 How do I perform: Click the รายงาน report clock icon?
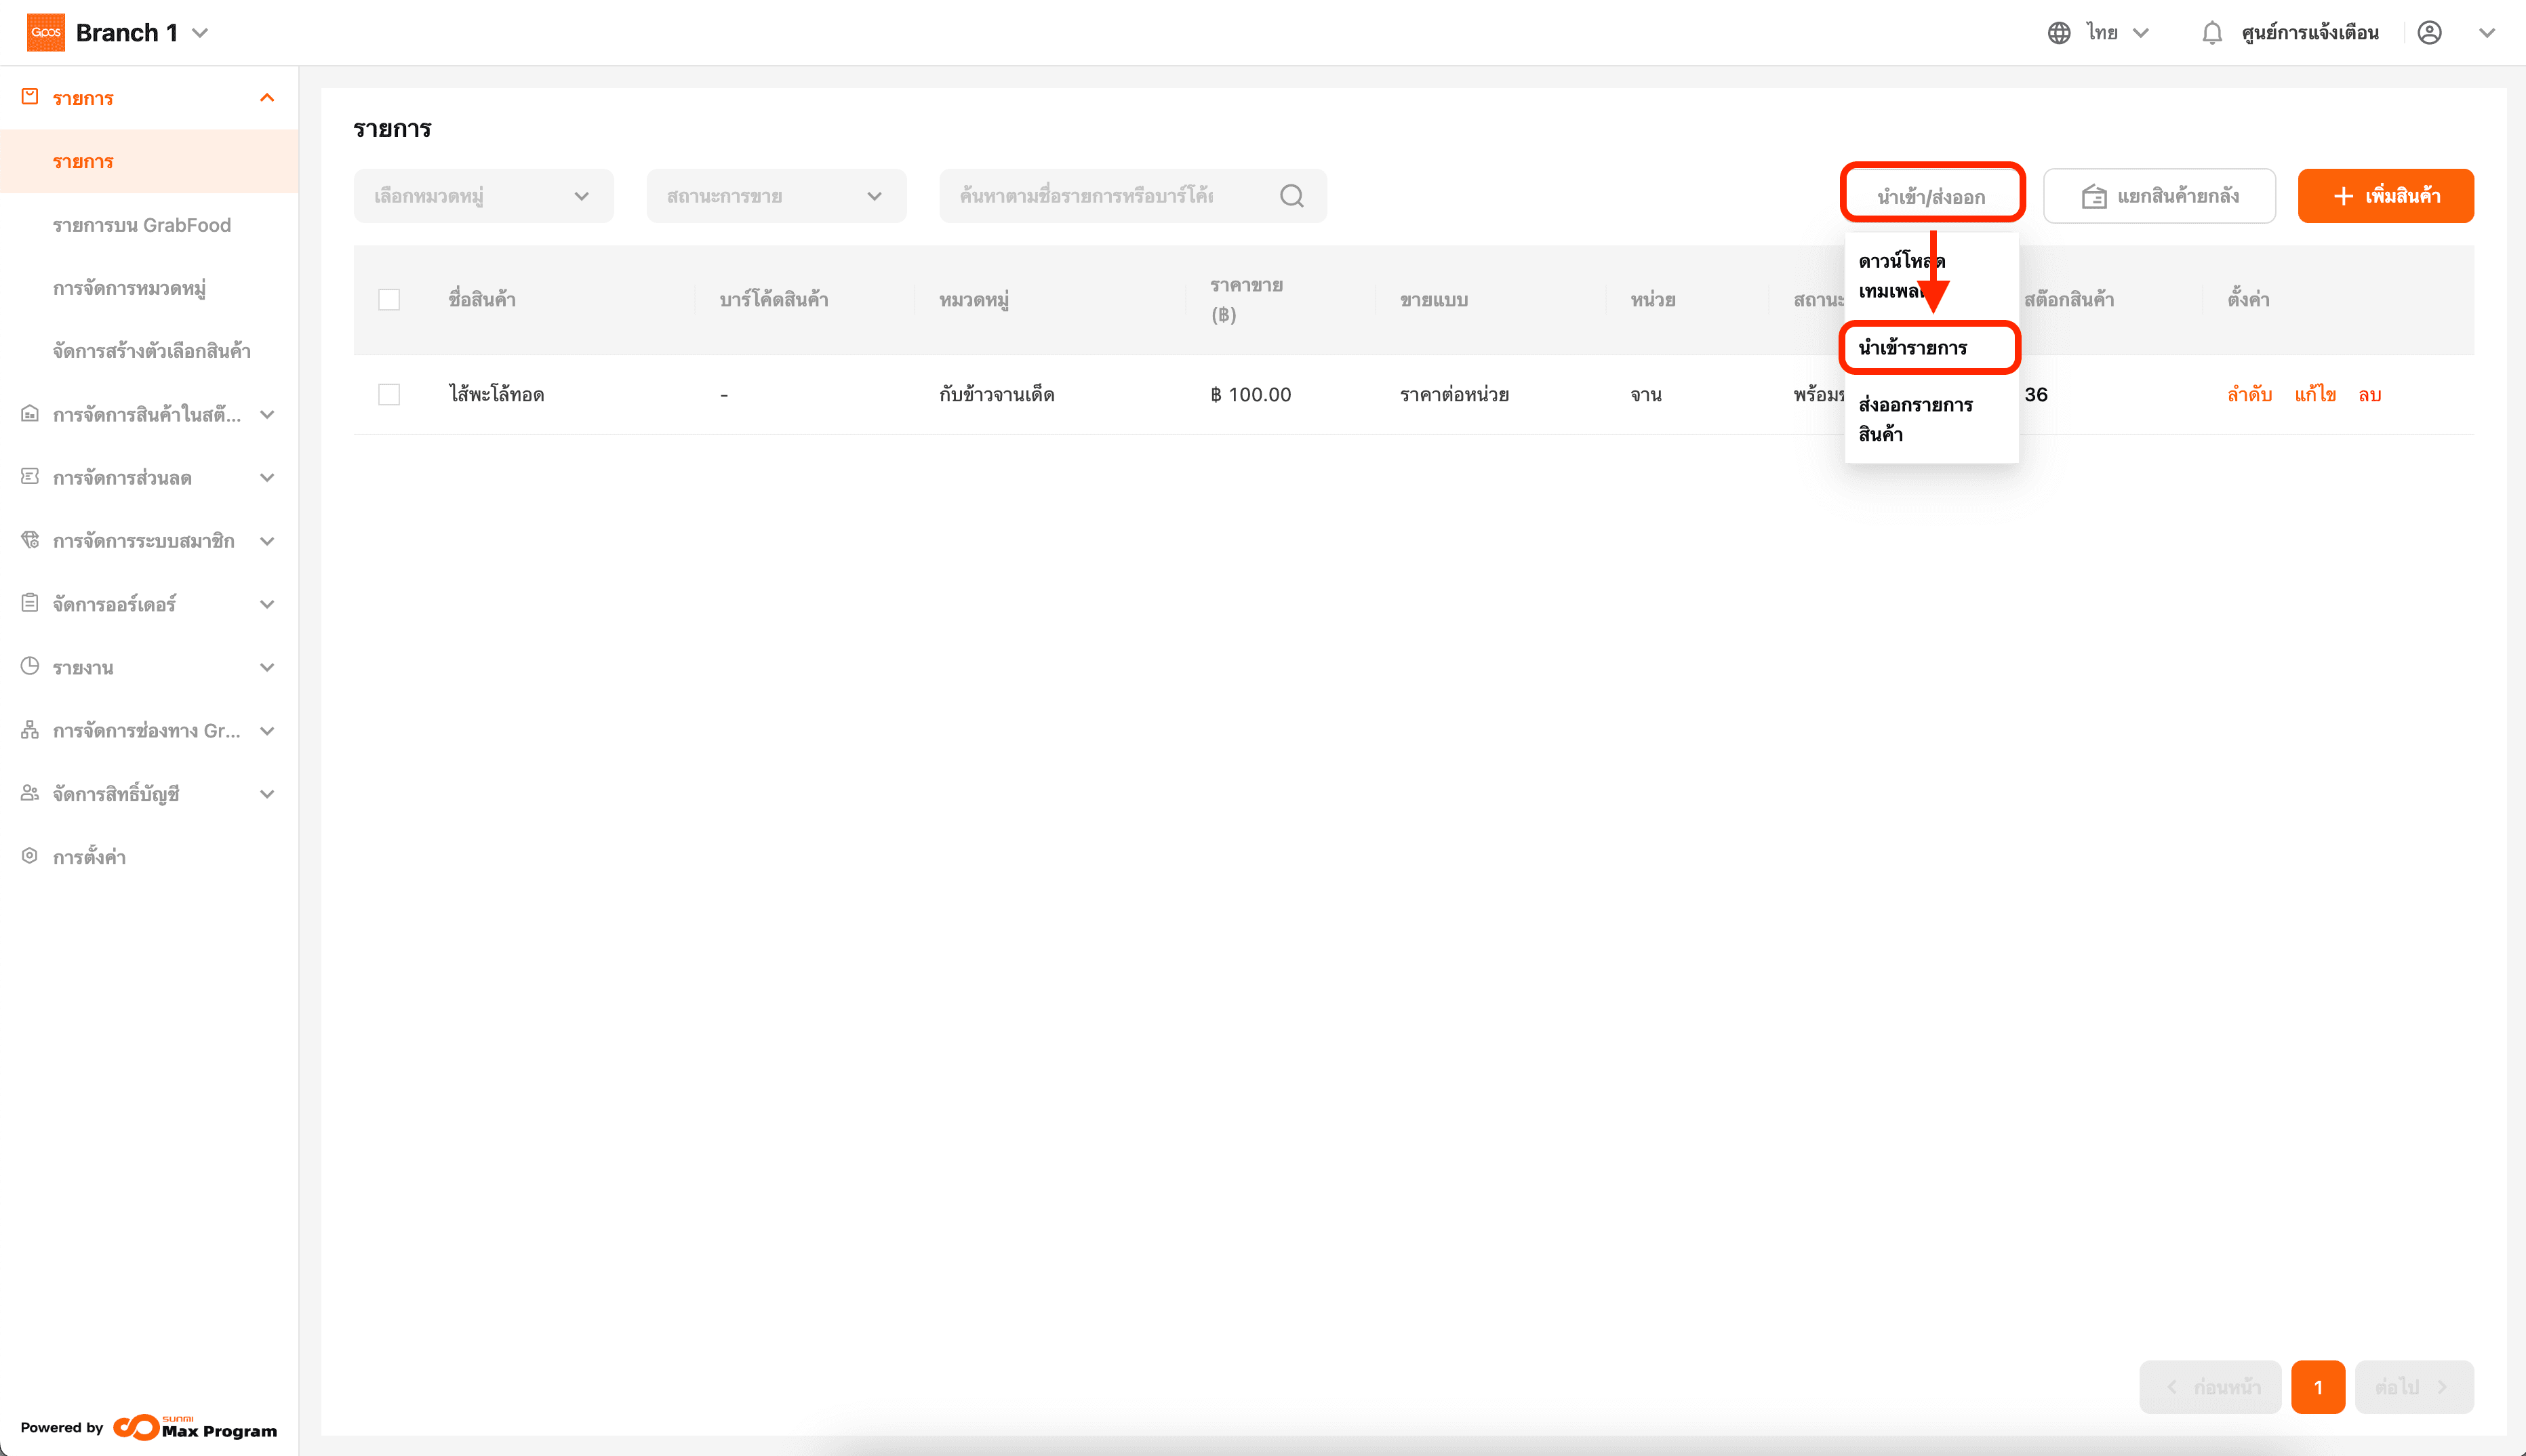coord(30,666)
